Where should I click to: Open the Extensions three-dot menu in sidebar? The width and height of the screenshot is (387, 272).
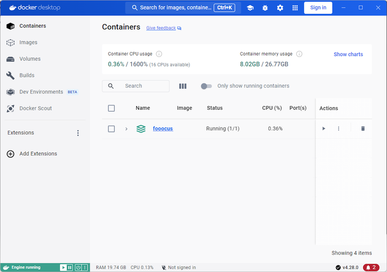click(78, 133)
